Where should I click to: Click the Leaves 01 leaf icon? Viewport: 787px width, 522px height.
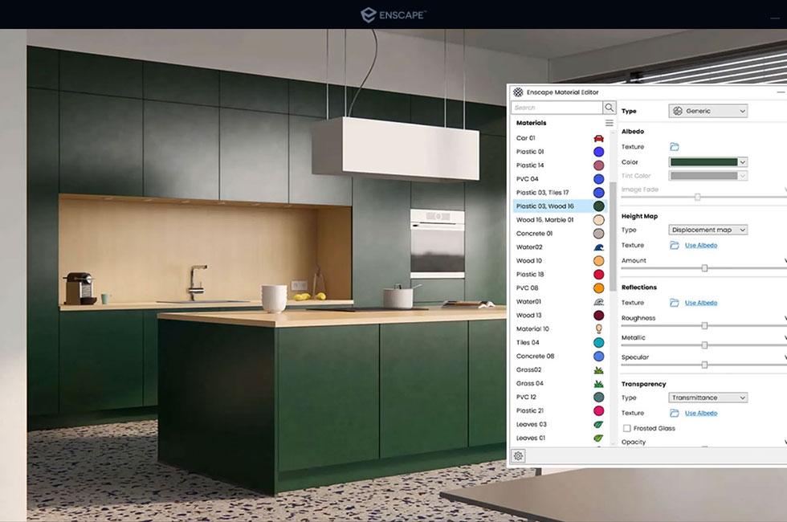599,438
